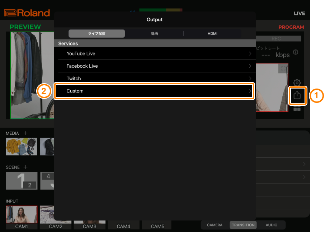The image size is (325, 233).
Task: Choose the scene 1 thumbnail
Action: click(22, 181)
